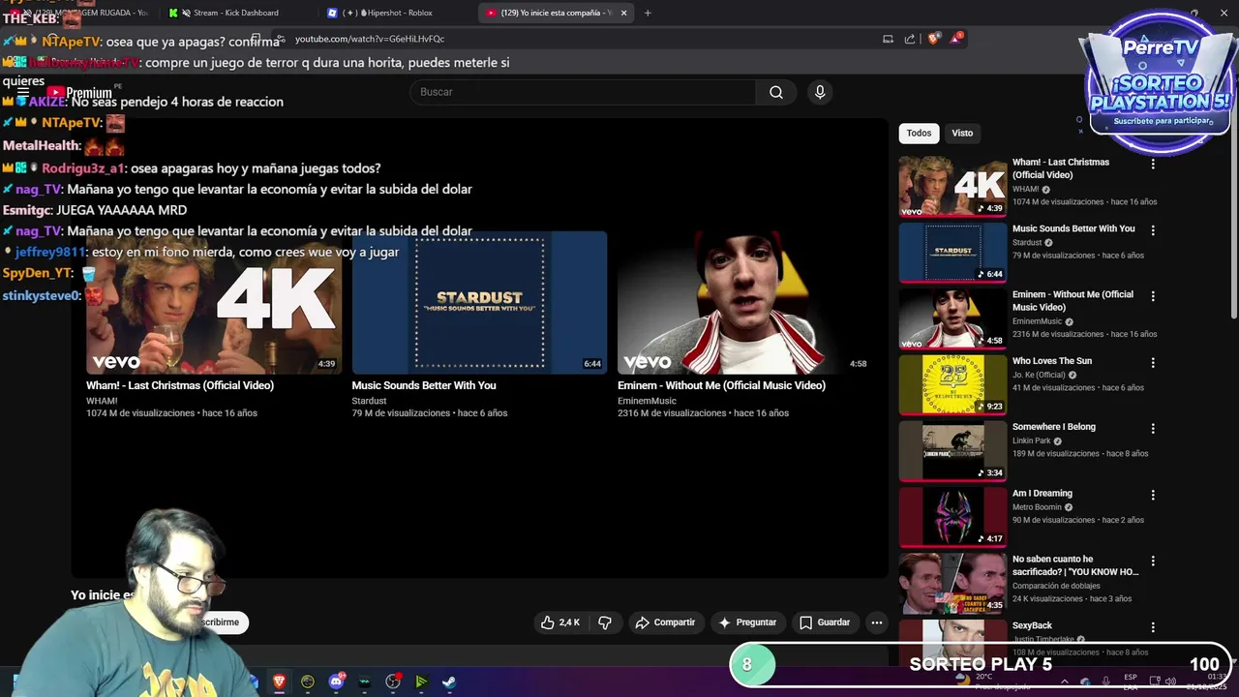Open the green play-arrow app in taskbar
The image size is (1239, 697).
421,682
